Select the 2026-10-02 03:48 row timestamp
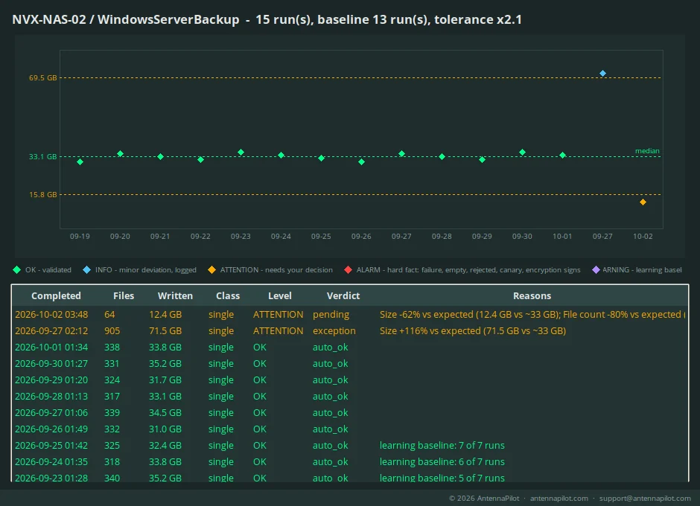Image resolution: width=700 pixels, height=506 pixels. coord(51,315)
